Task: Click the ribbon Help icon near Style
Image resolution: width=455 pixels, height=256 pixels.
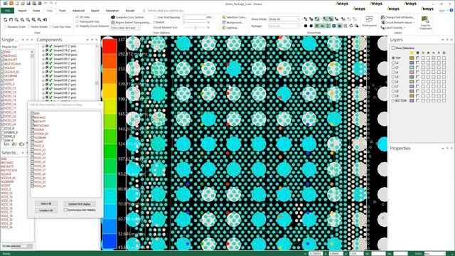Action: click(451, 11)
